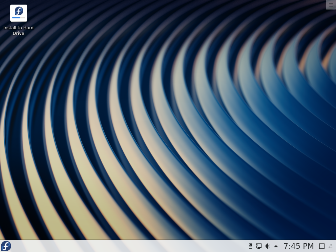Click the Show Desktop panel icon
Viewport: 336px width, 252px height.
pos(322,246)
